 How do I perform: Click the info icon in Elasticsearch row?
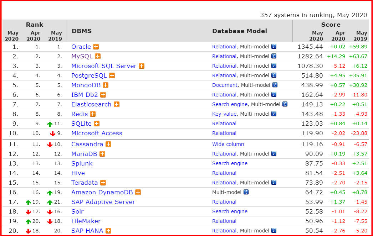[285, 104]
